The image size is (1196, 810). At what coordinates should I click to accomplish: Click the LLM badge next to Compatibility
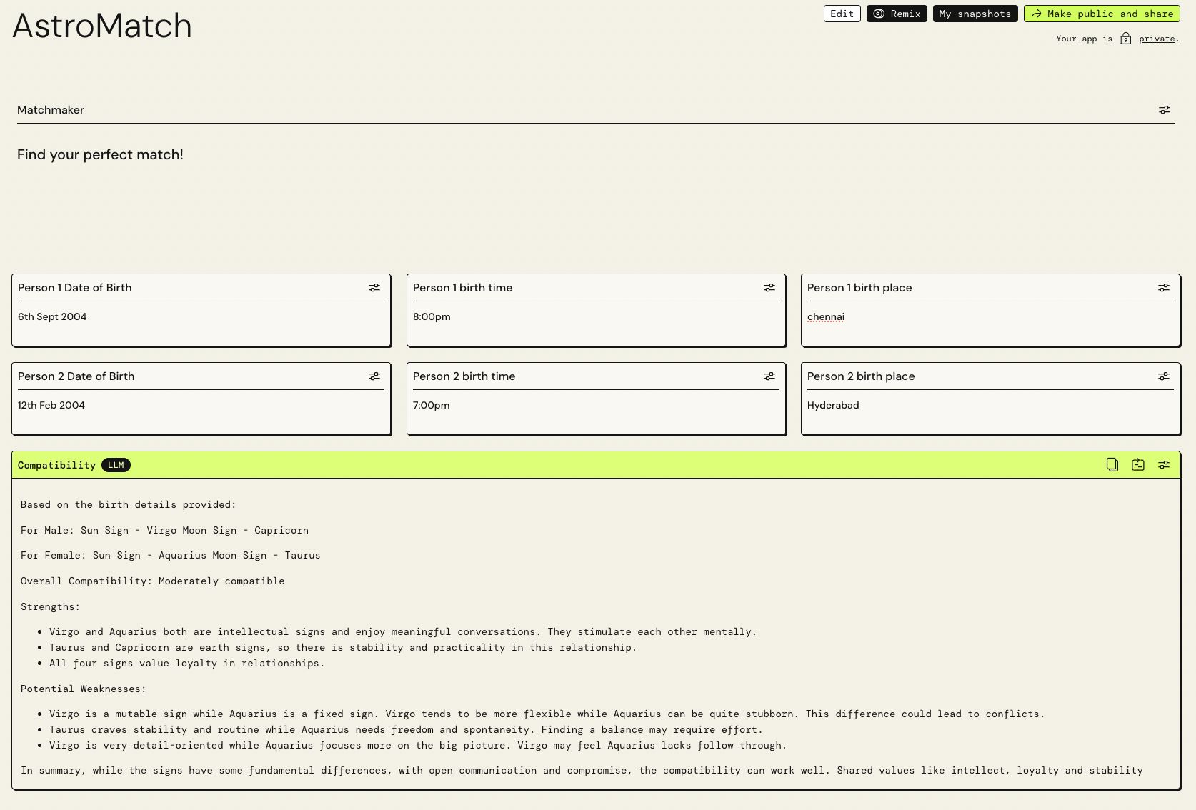(x=116, y=465)
